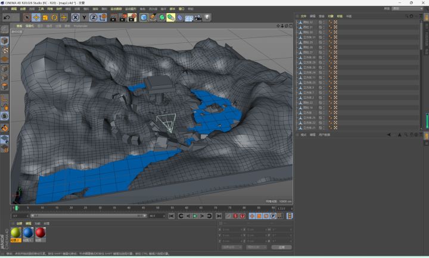Open coordinate object mode dropdown
The image size is (429, 258).
tap(231, 247)
